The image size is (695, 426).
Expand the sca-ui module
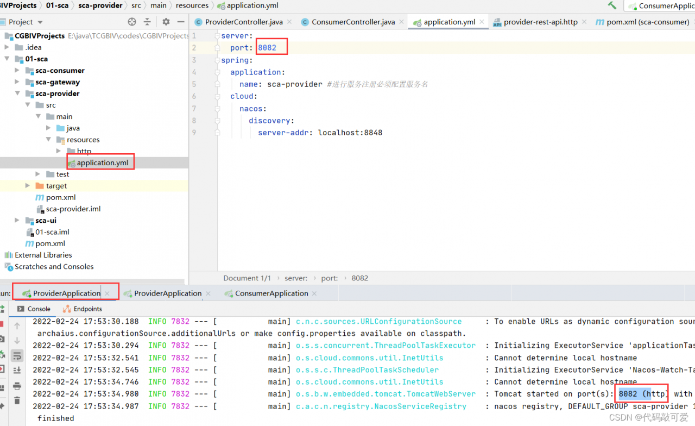click(17, 221)
